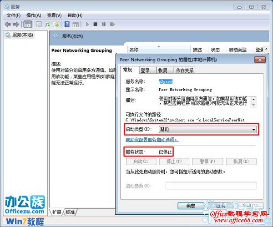Viewport: 273px width, 227px height.
Task: Click the Properties toolbar icon
Action: [x=39, y=25]
